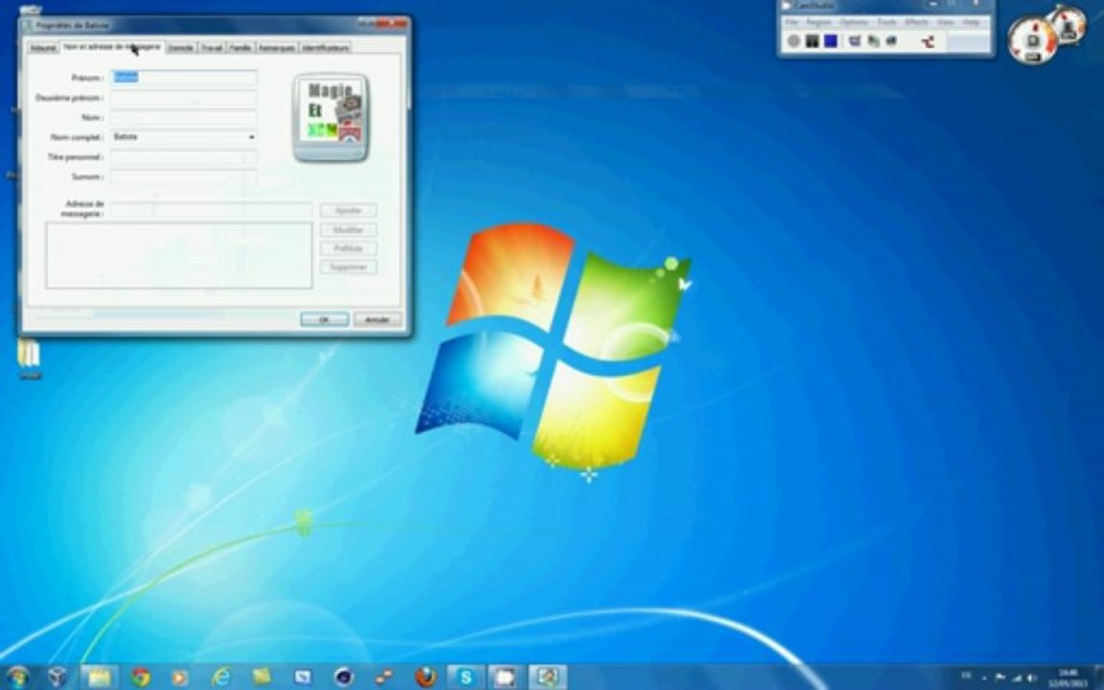Image resolution: width=1104 pixels, height=690 pixels.
Task: Open the Travail tab
Action: click(x=212, y=48)
